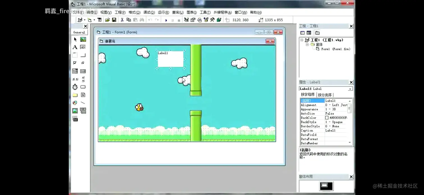The height and width of the screenshot is (195, 424).
Task: Click the General tab of the toolbox
Action: [79, 32]
